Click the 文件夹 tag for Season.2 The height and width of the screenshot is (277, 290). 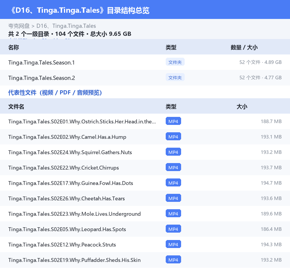click(175, 78)
